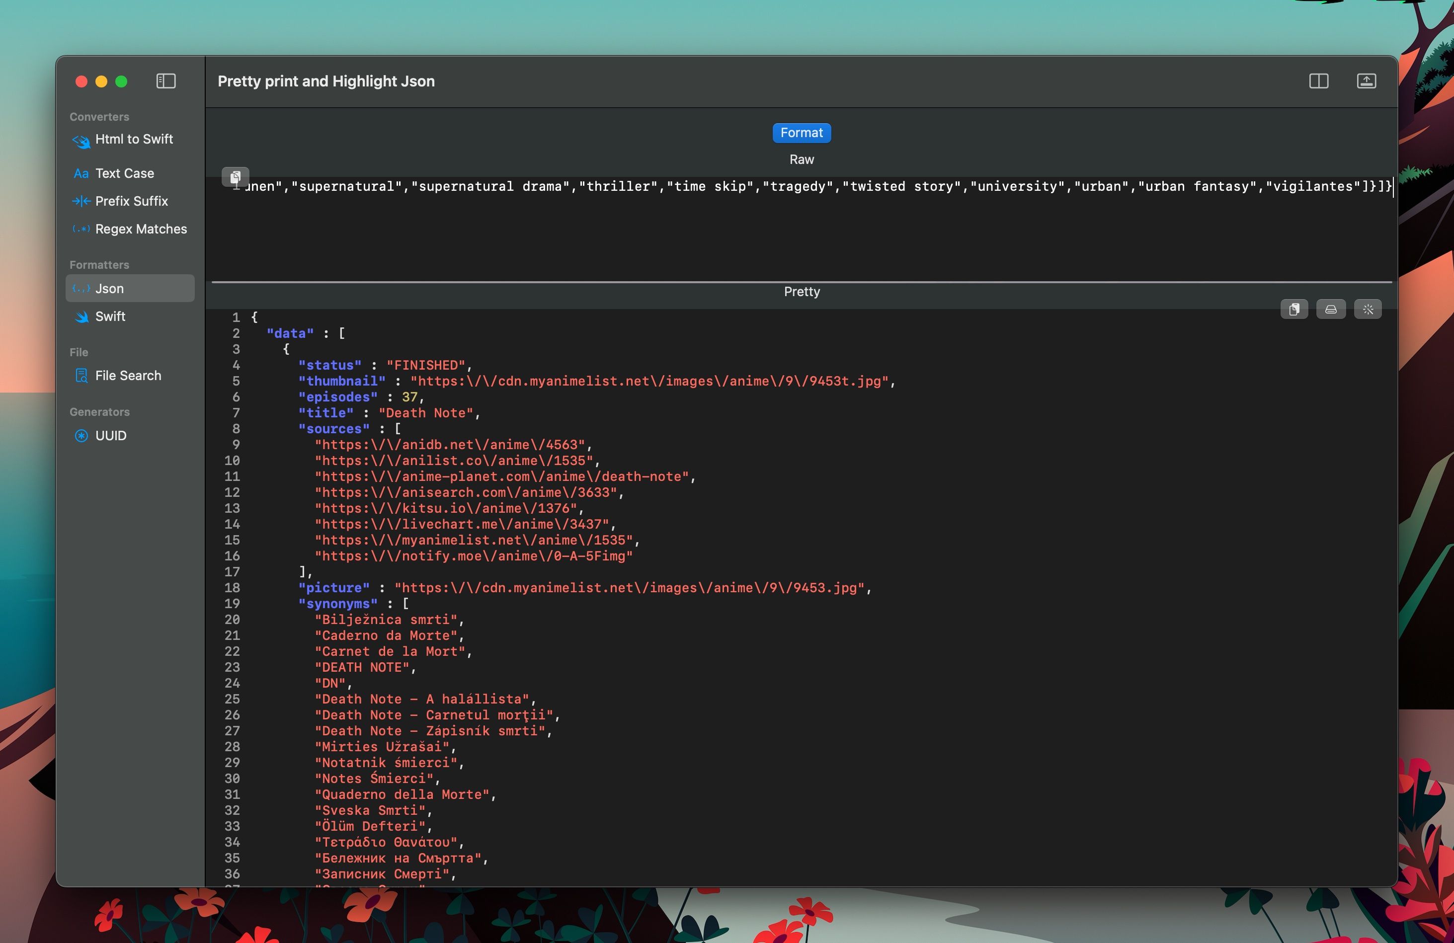The width and height of the screenshot is (1454, 943).
Task: Click the print icon above Pretty output
Action: pos(1331,310)
